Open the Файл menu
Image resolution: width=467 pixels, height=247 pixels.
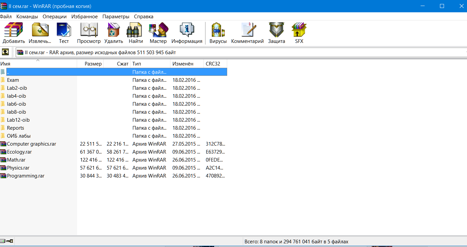6,16
